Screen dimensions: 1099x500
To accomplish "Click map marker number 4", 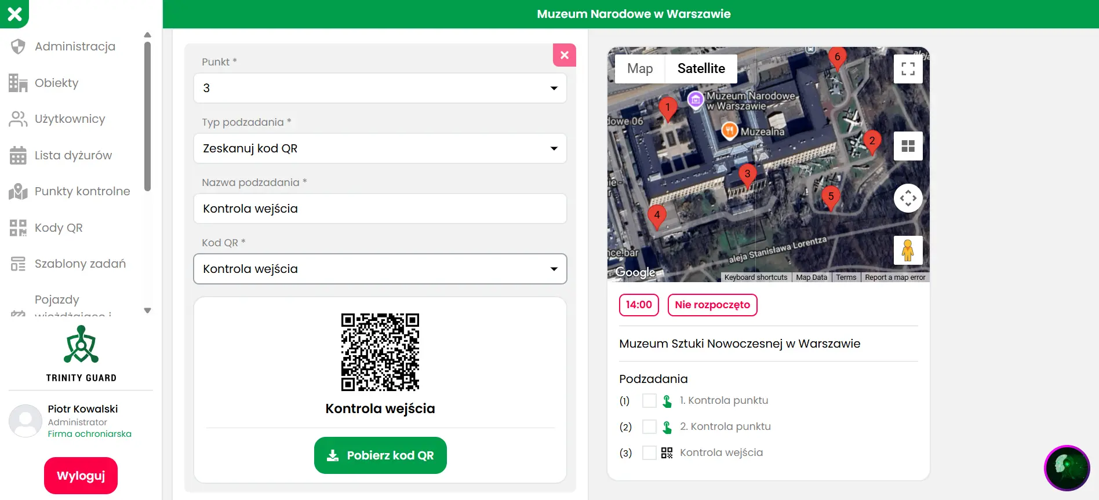I will pyautogui.click(x=657, y=217).
